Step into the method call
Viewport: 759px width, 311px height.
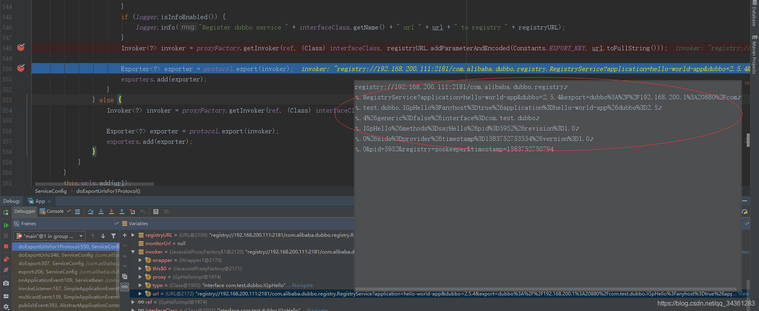click(101, 212)
